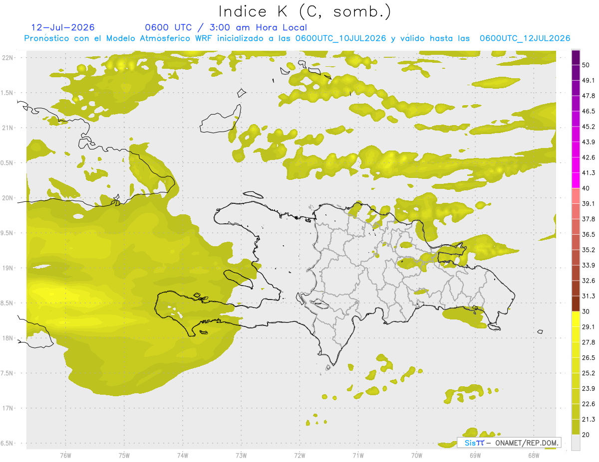Viewport: 599px width, 462px height.
Task: Click the color bar value '29.1'
Action: click(589, 327)
